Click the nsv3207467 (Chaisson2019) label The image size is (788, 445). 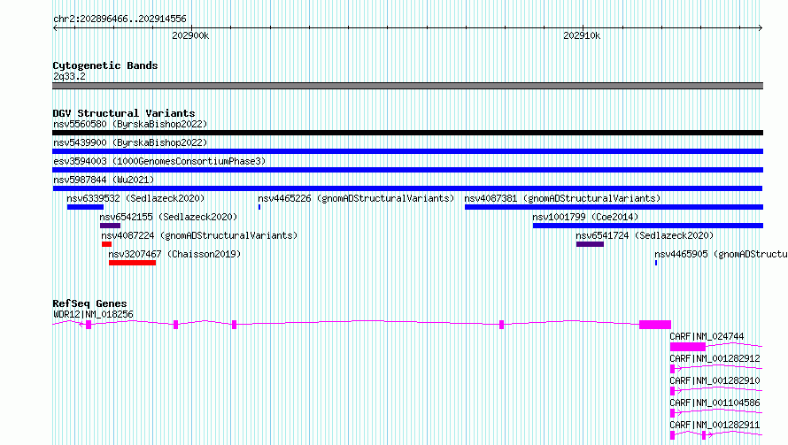pos(175,254)
